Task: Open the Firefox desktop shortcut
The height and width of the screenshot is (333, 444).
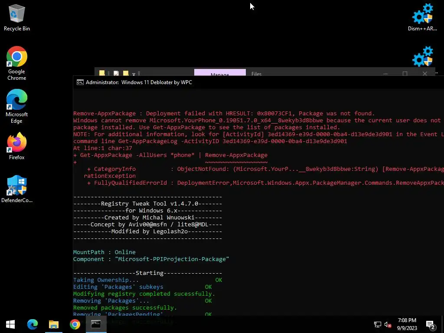Action: coord(17,146)
